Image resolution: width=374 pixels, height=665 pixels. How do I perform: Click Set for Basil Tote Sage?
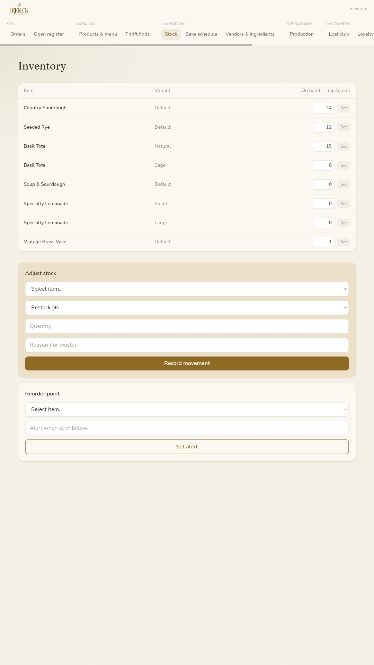pyautogui.click(x=344, y=165)
